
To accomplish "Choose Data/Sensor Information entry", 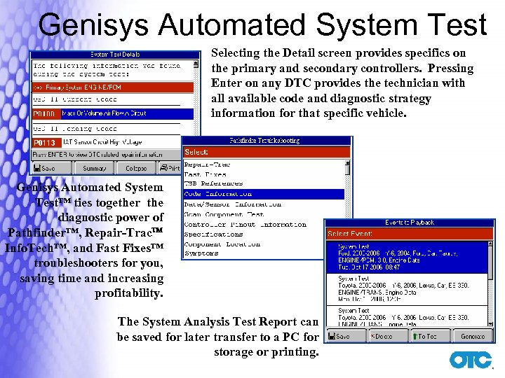I will click(x=233, y=204).
